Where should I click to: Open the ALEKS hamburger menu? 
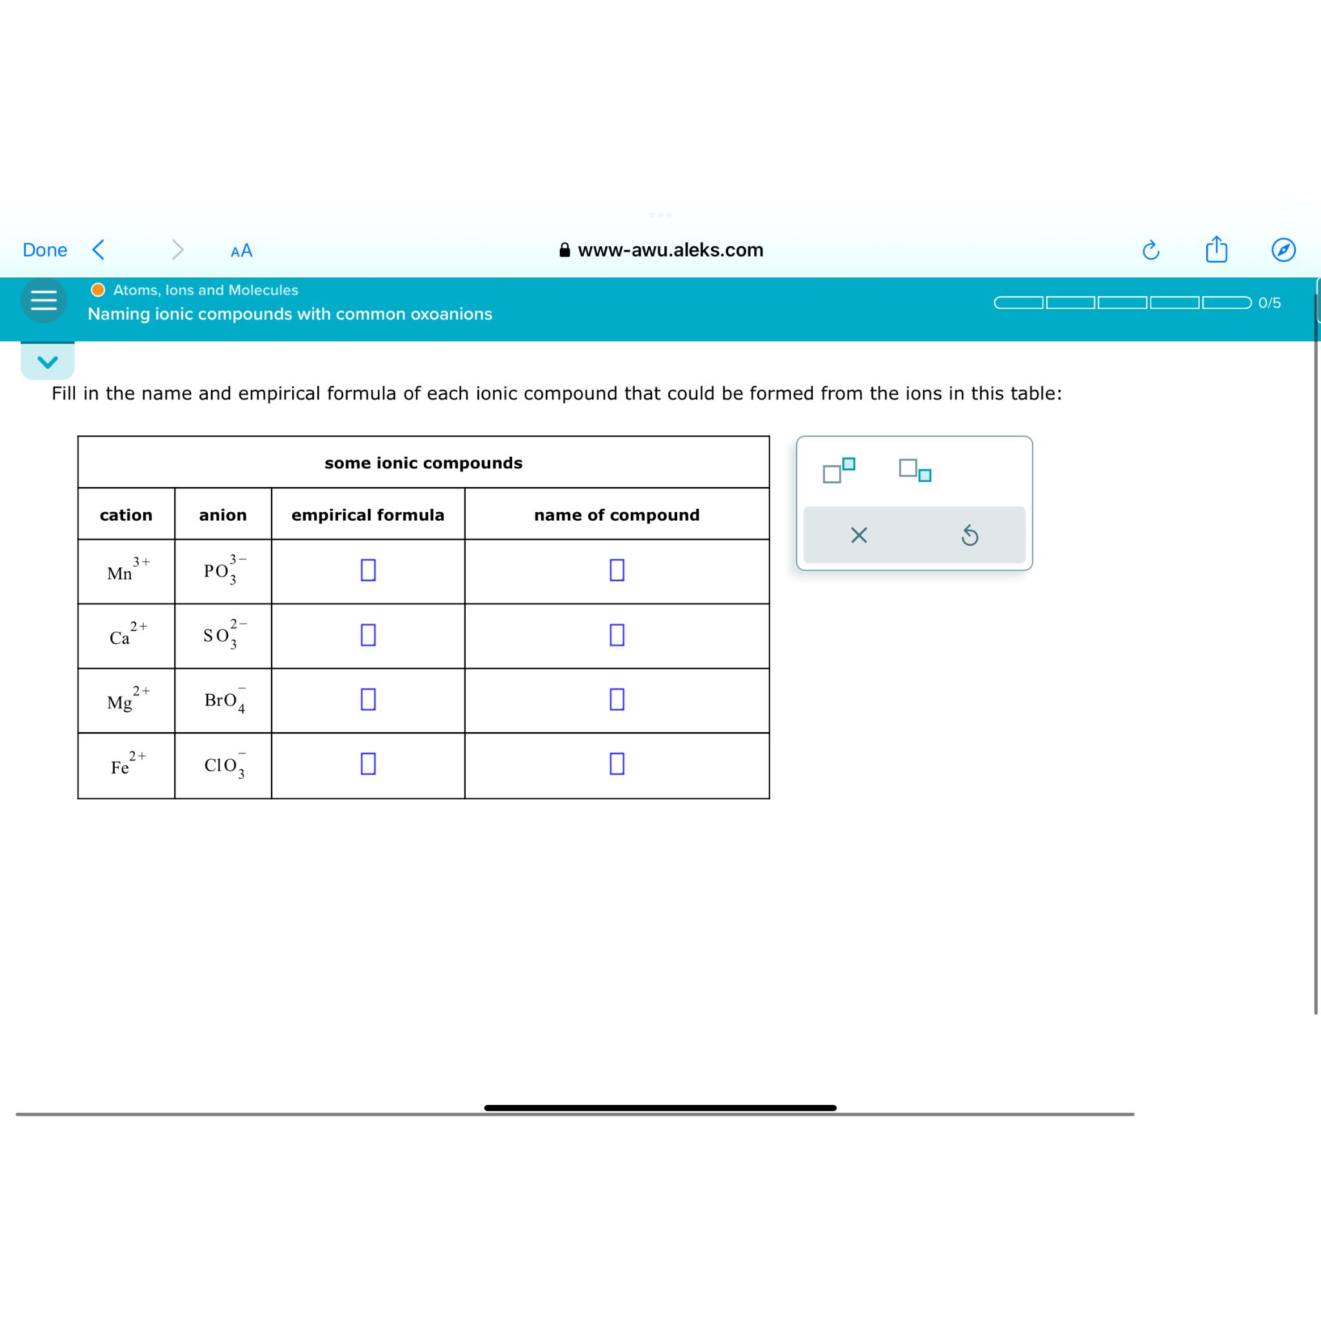point(43,301)
